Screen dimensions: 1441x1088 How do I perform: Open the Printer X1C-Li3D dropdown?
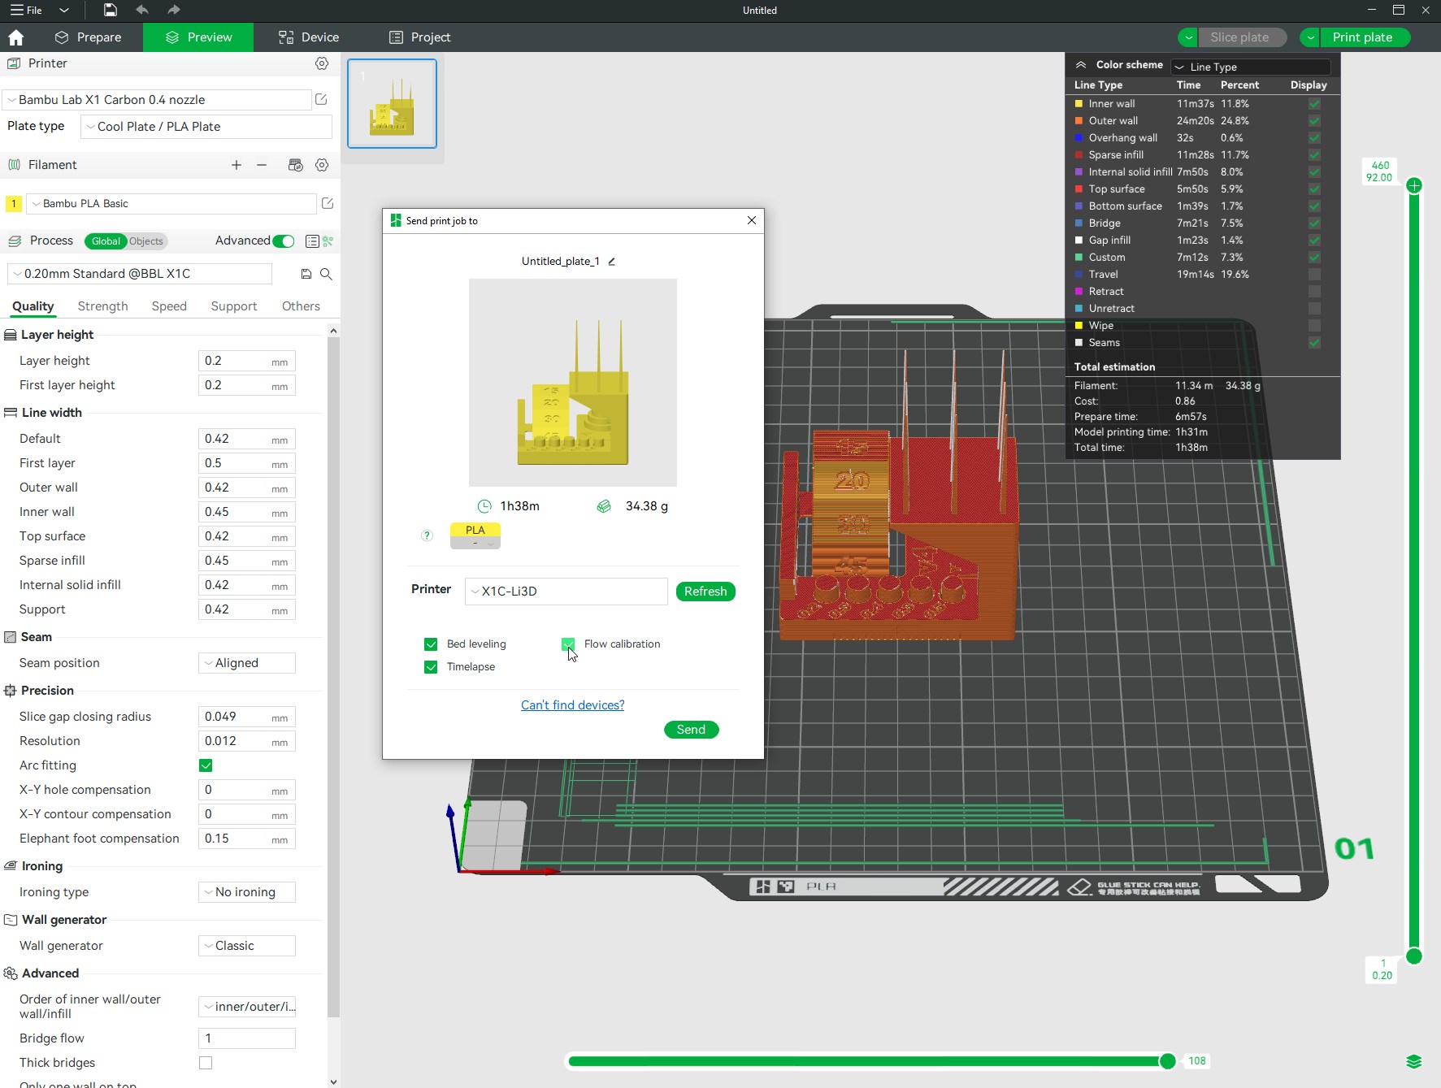566,592
